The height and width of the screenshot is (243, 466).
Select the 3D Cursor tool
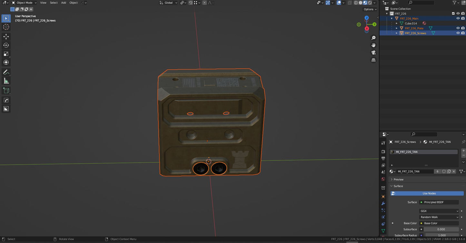tap(6, 27)
